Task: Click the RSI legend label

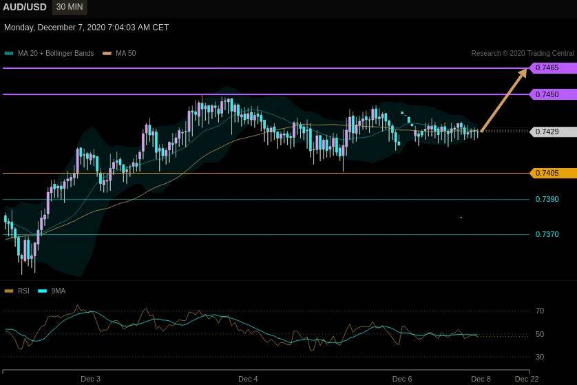Action: click(23, 291)
